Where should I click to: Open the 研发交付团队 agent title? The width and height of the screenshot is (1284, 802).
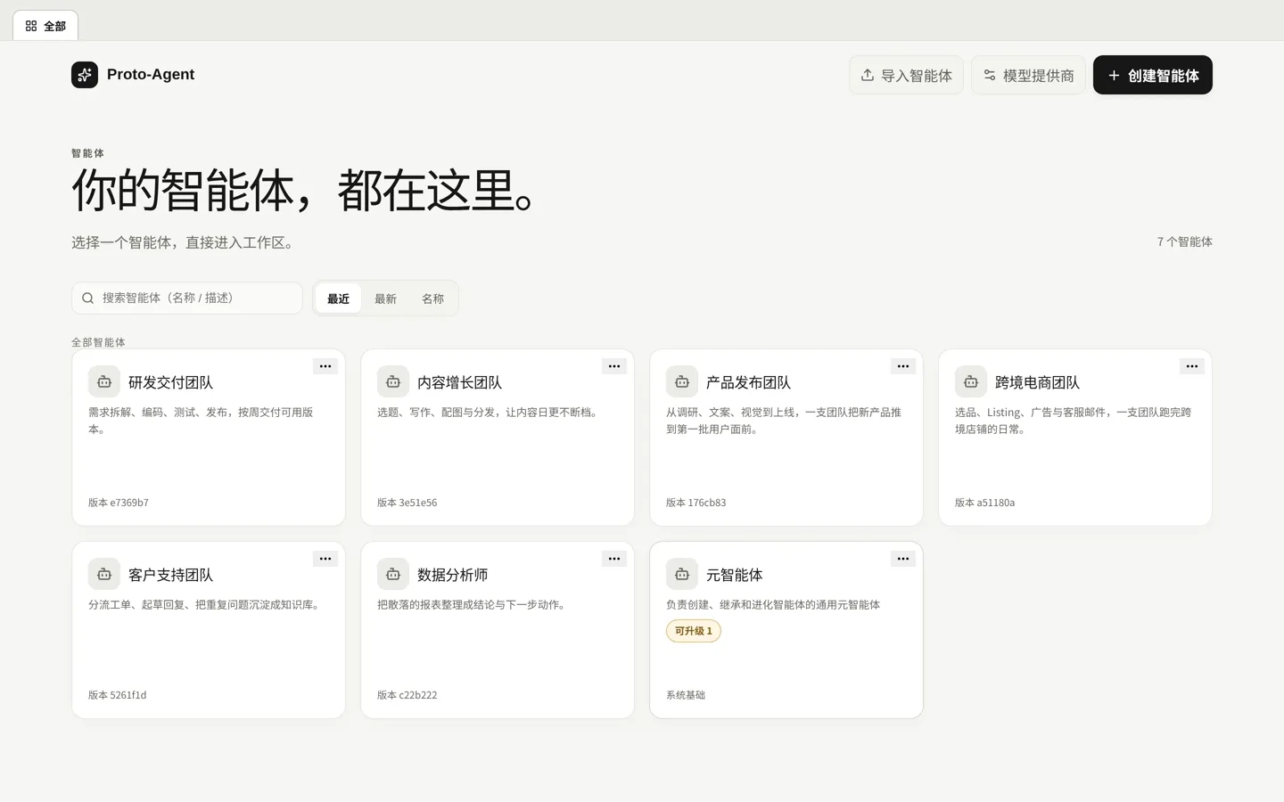[170, 382]
